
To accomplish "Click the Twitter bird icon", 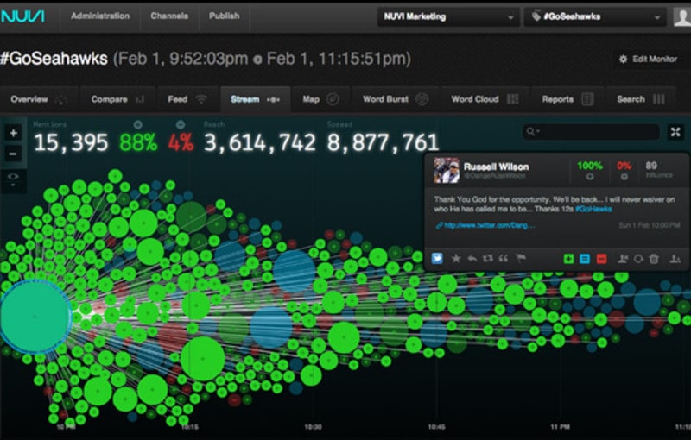I will coord(437,258).
